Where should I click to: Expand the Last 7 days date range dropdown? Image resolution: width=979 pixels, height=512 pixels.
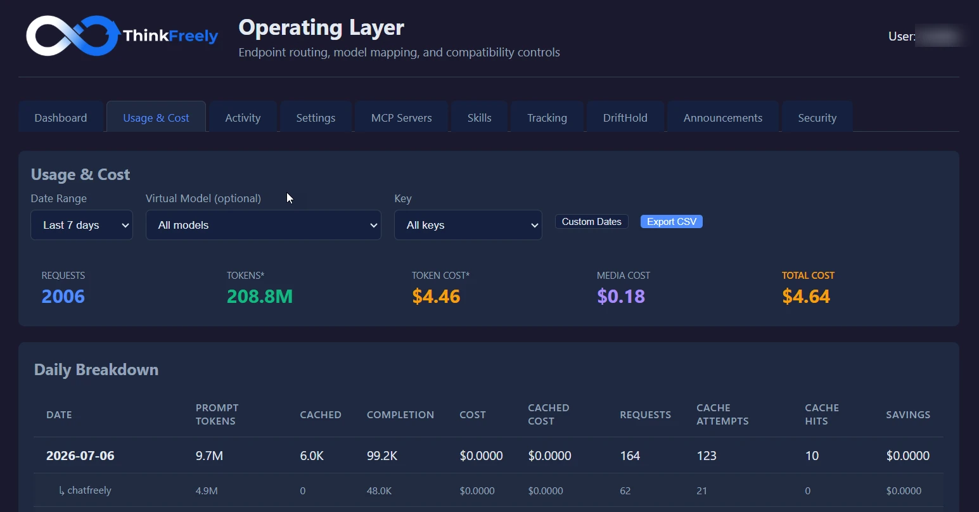pyautogui.click(x=82, y=225)
